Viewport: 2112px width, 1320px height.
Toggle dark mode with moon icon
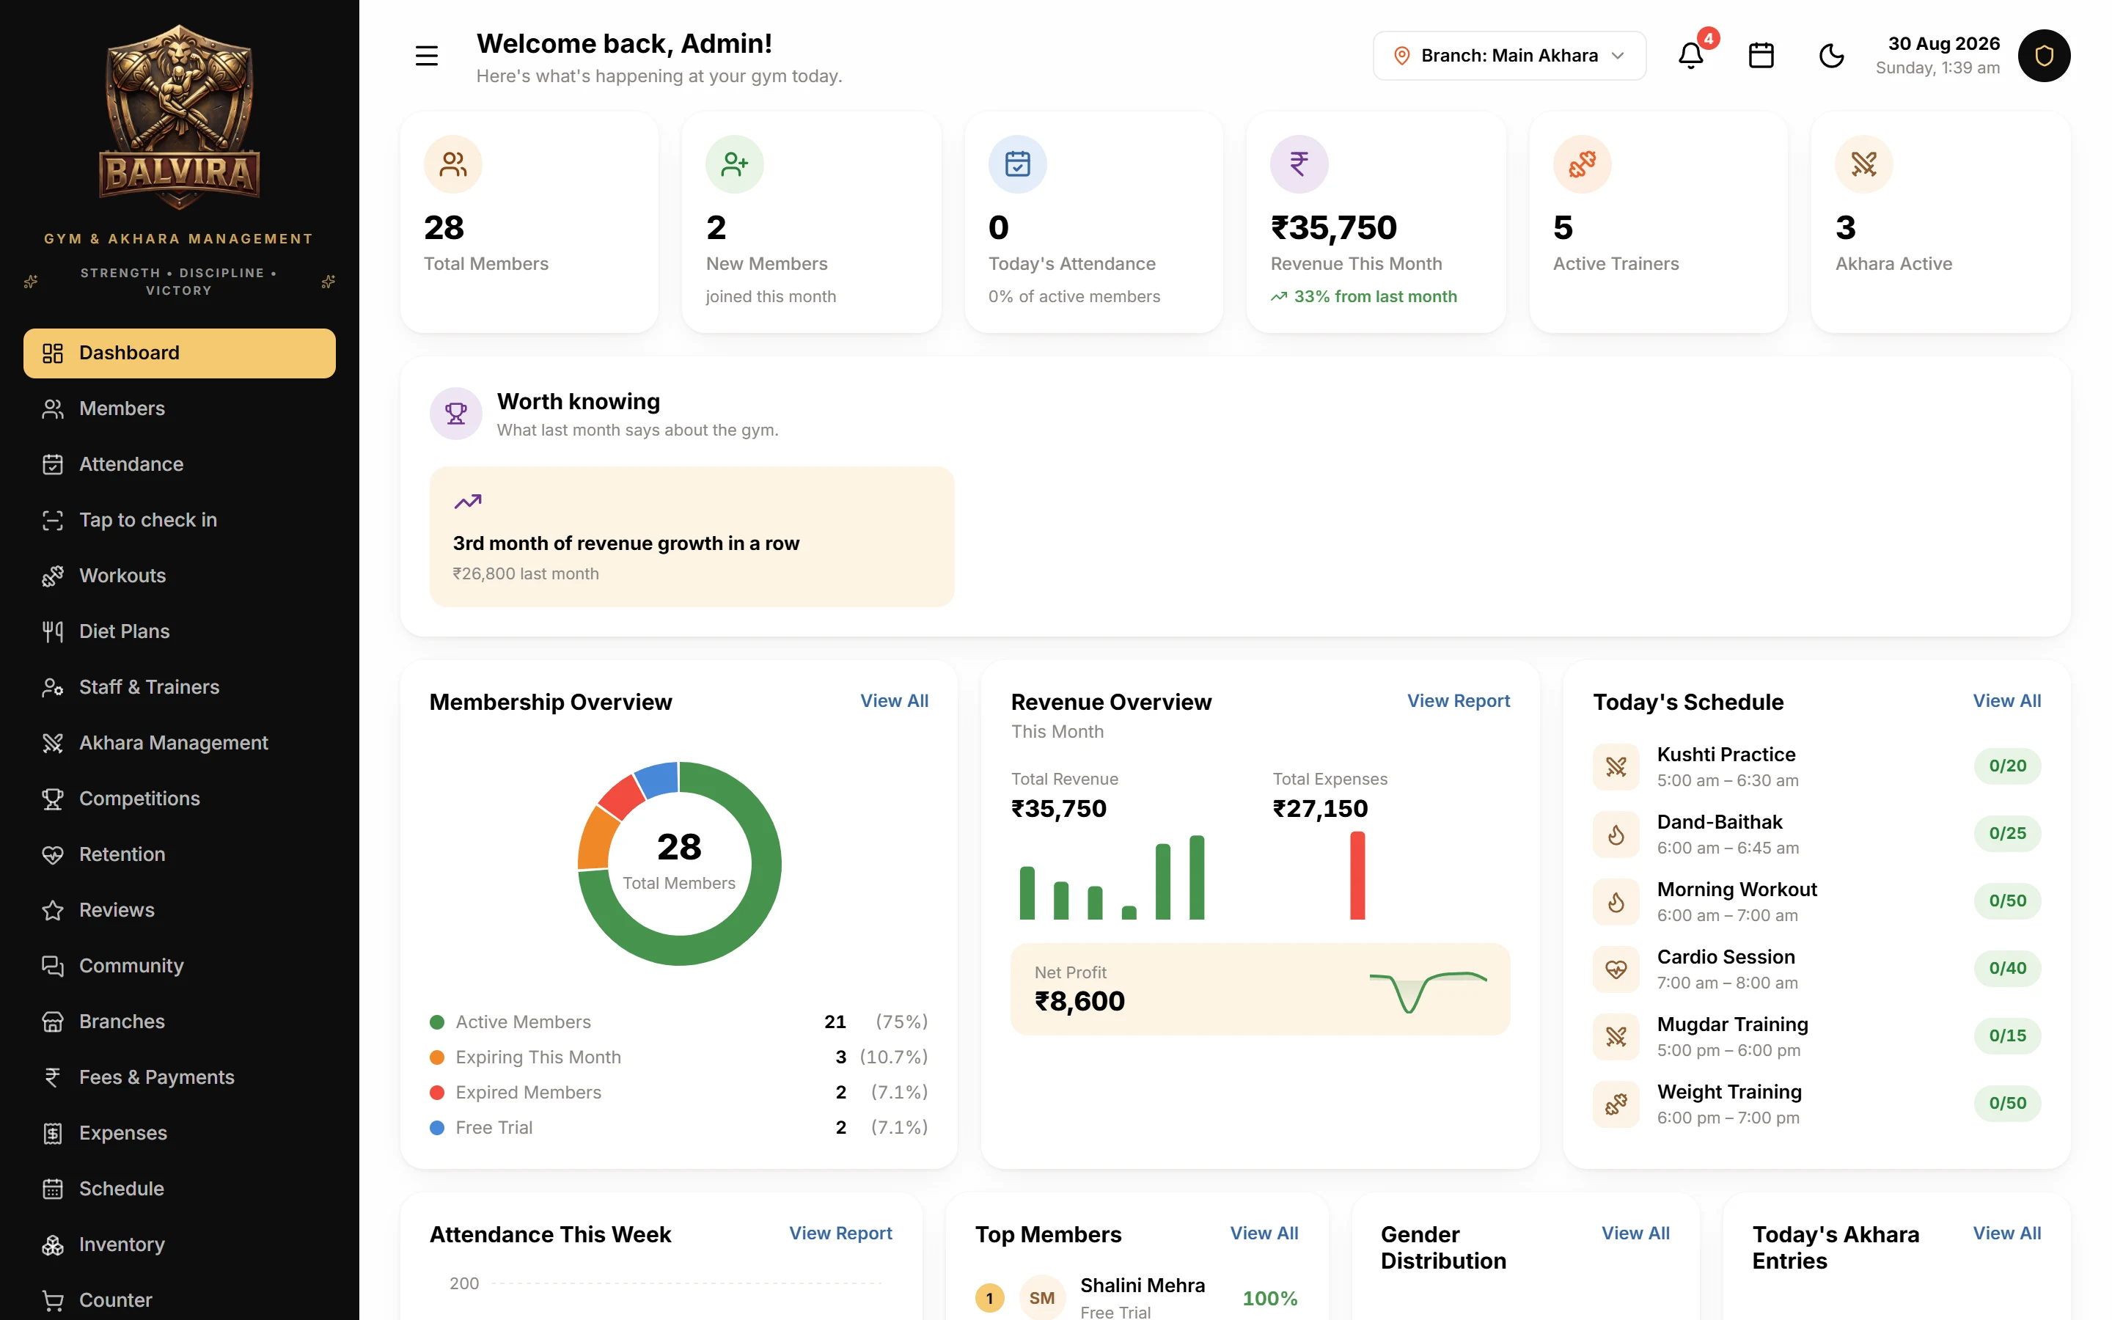[1831, 56]
